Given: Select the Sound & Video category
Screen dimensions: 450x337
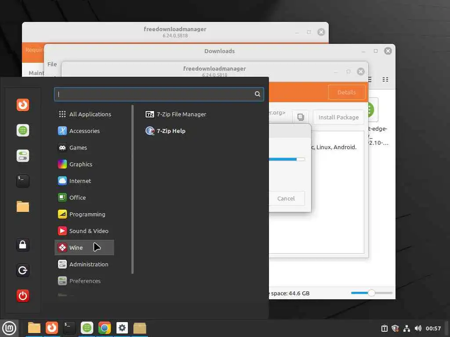Looking at the screenshot, I should [84, 231].
